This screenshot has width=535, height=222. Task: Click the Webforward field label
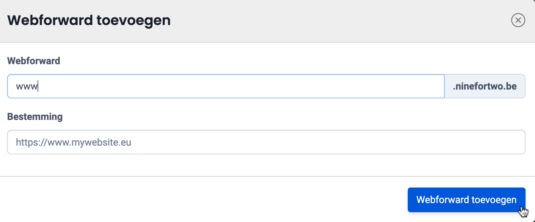coord(34,61)
